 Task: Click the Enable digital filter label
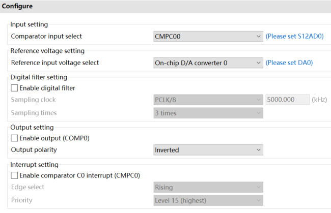[x=47, y=88]
